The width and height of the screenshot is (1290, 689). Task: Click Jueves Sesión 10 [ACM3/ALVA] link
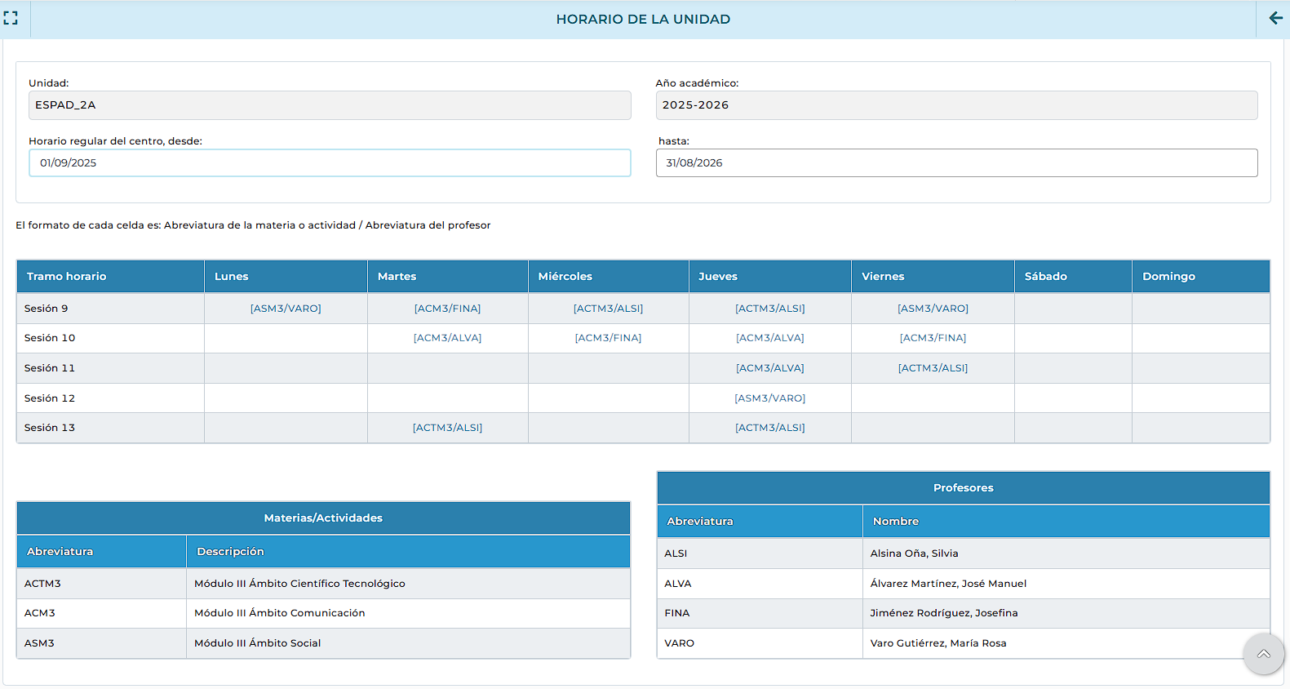(x=769, y=338)
